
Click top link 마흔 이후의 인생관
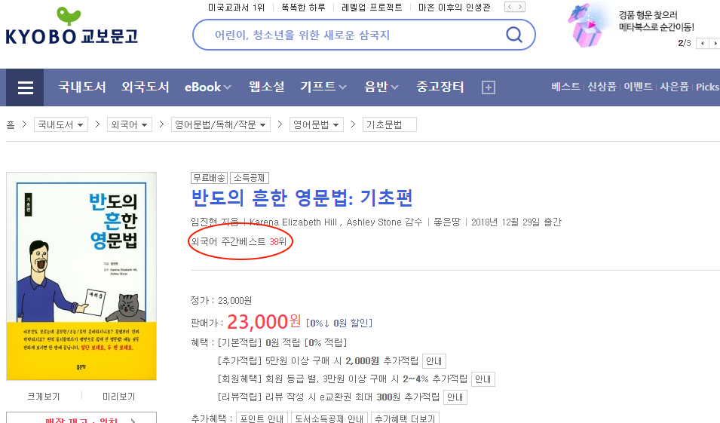454,8
